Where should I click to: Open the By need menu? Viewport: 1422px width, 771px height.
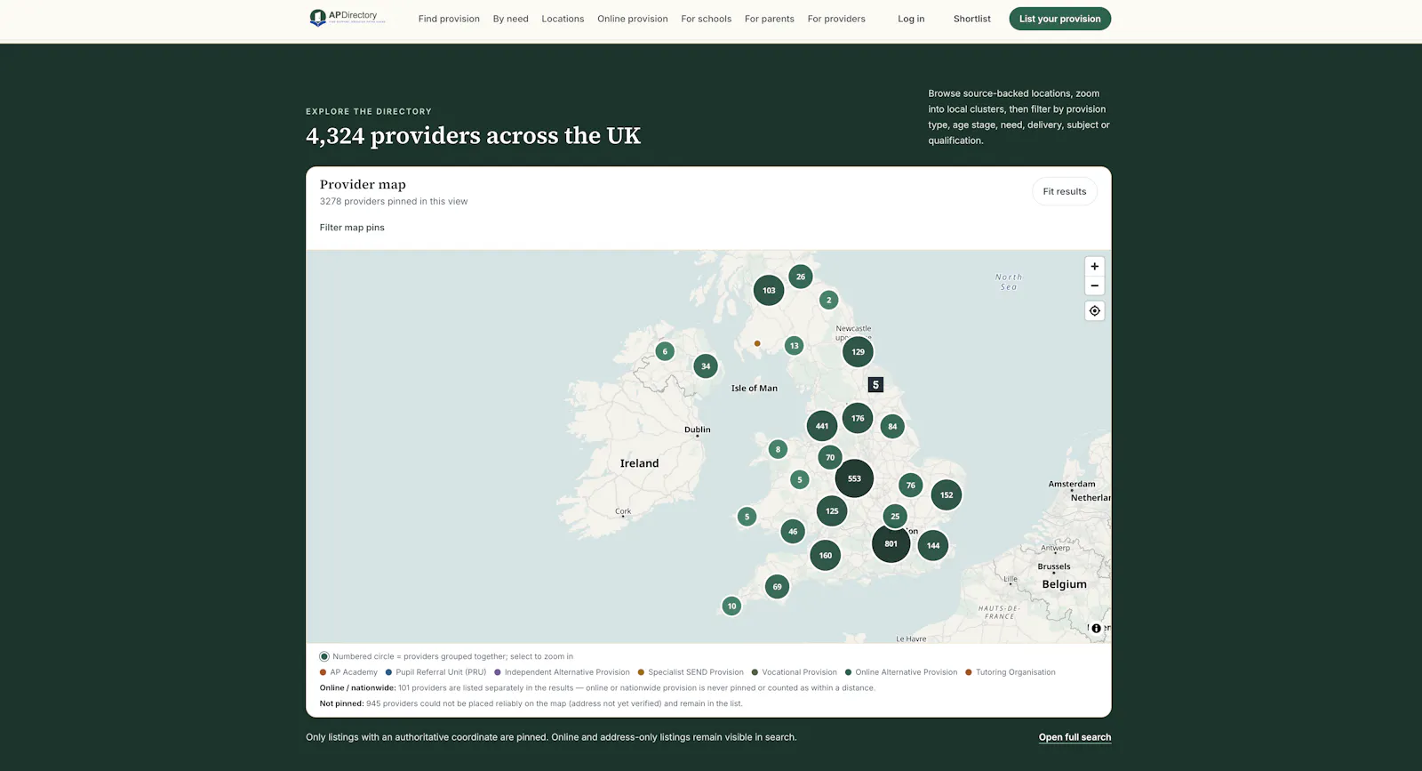pos(511,19)
